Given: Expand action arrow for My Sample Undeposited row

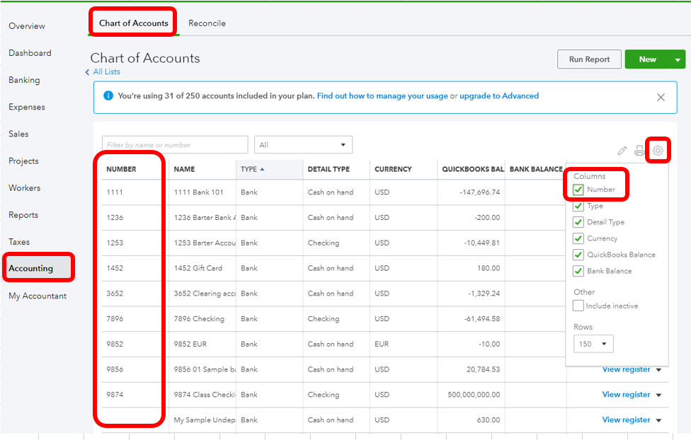Looking at the screenshot, I should point(659,421).
